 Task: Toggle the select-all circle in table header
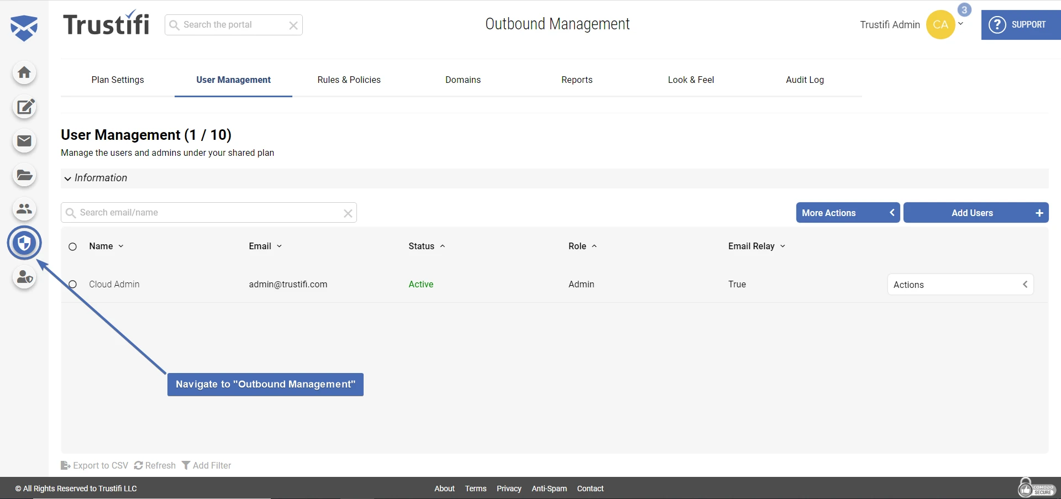(72, 246)
